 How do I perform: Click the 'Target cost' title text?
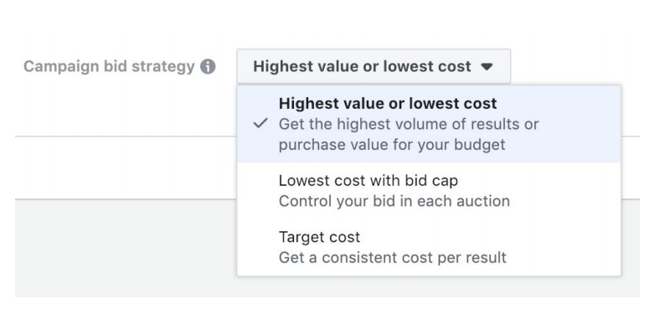pyautogui.click(x=319, y=237)
